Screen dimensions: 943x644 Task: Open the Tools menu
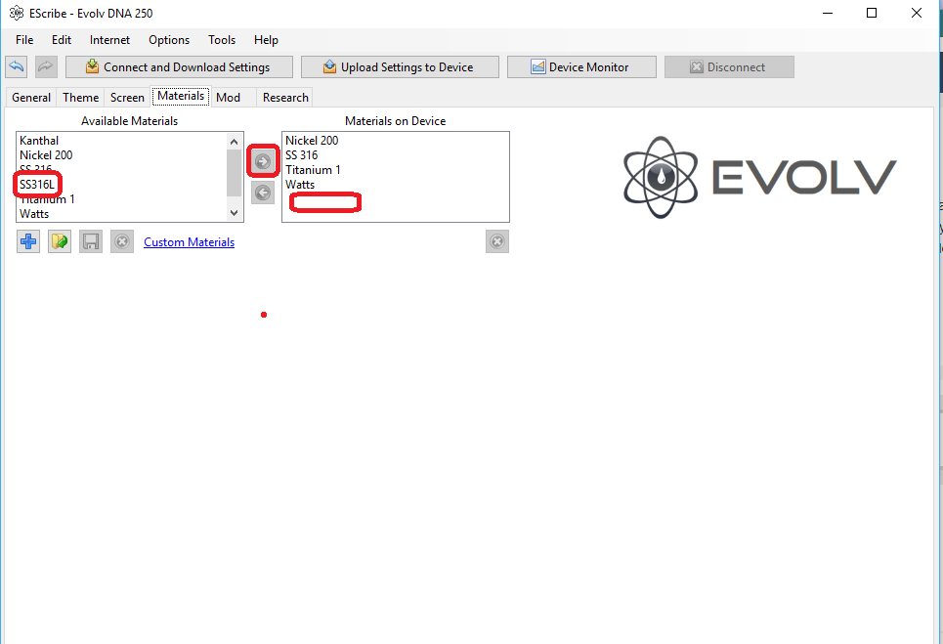(x=222, y=40)
